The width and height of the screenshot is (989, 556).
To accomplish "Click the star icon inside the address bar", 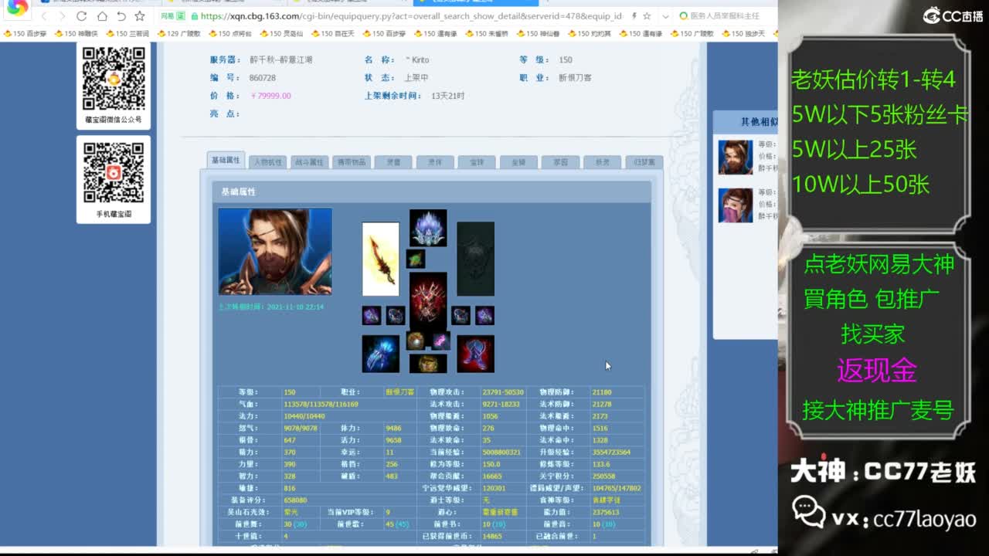I will [647, 16].
